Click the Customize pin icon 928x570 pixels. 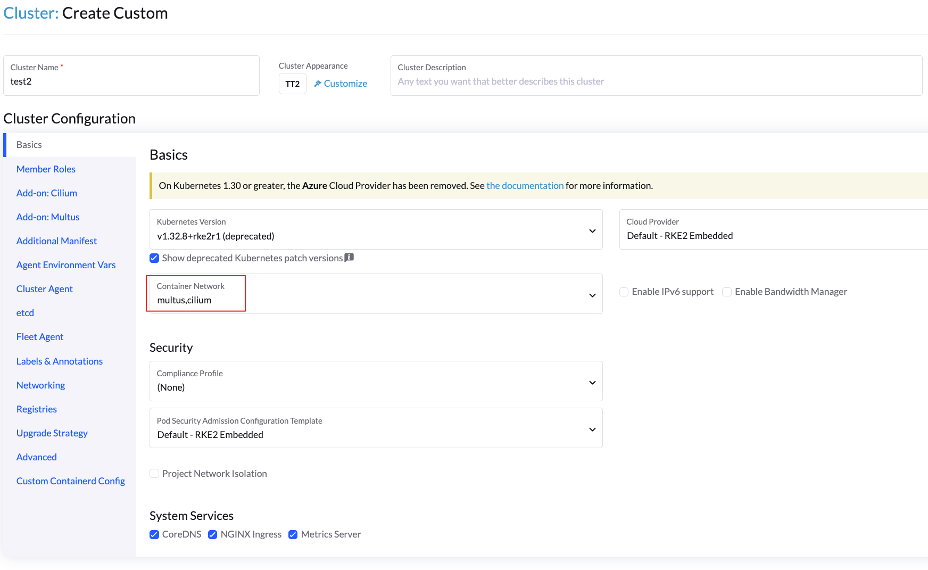click(318, 84)
